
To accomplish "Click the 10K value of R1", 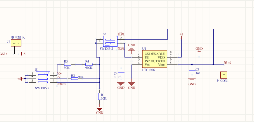I will click(x=104, y=99).
